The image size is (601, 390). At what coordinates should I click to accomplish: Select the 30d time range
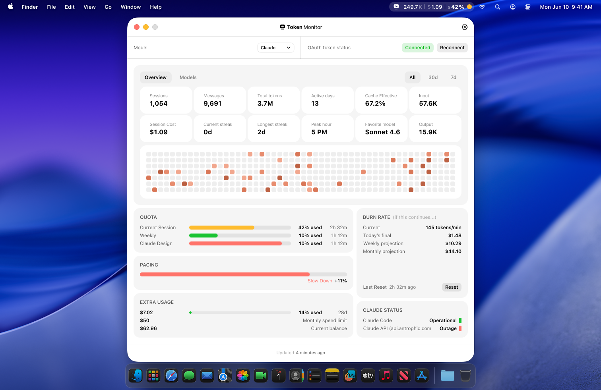[x=433, y=77]
